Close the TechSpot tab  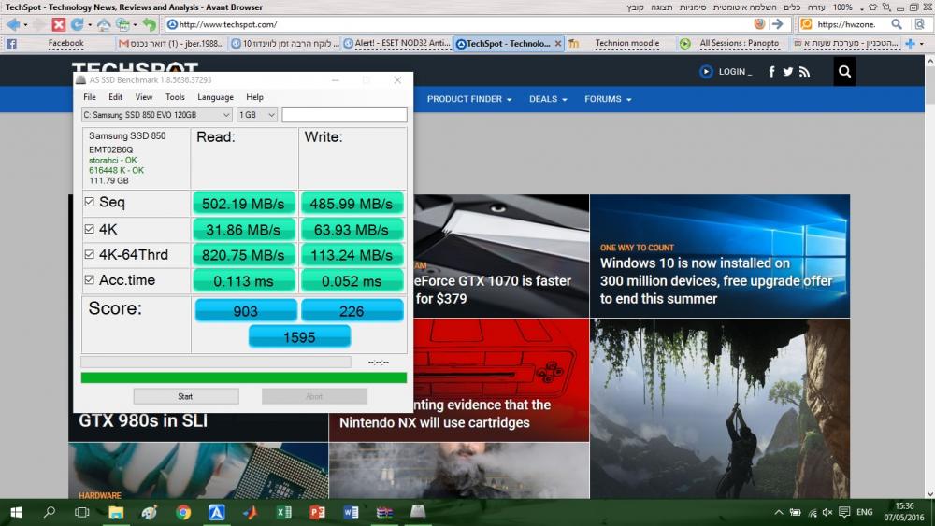[557, 44]
